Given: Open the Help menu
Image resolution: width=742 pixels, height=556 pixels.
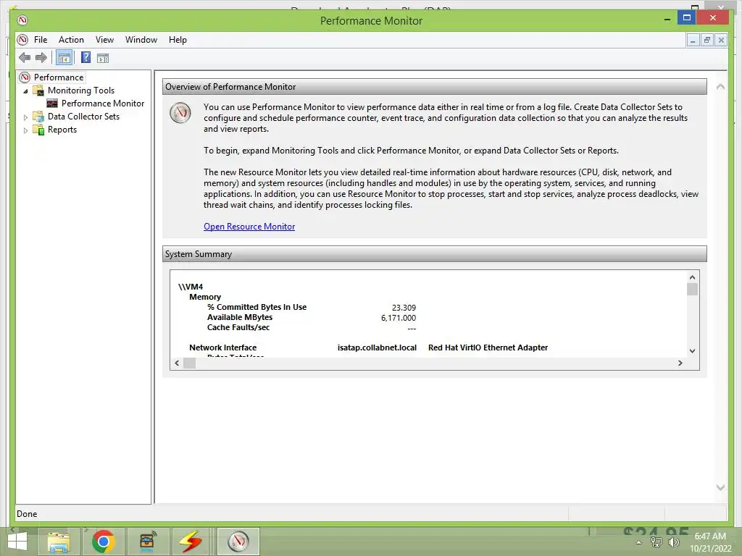Looking at the screenshot, I should click(x=178, y=40).
